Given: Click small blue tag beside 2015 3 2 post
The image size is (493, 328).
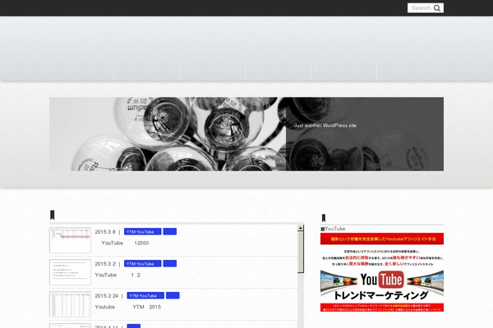Looking at the screenshot, I should click(170, 264).
